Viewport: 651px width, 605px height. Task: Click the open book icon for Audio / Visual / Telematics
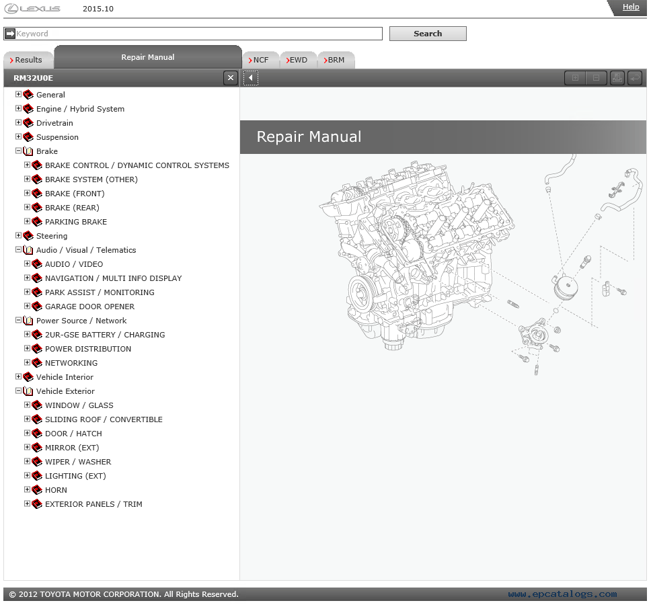[28, 250]
